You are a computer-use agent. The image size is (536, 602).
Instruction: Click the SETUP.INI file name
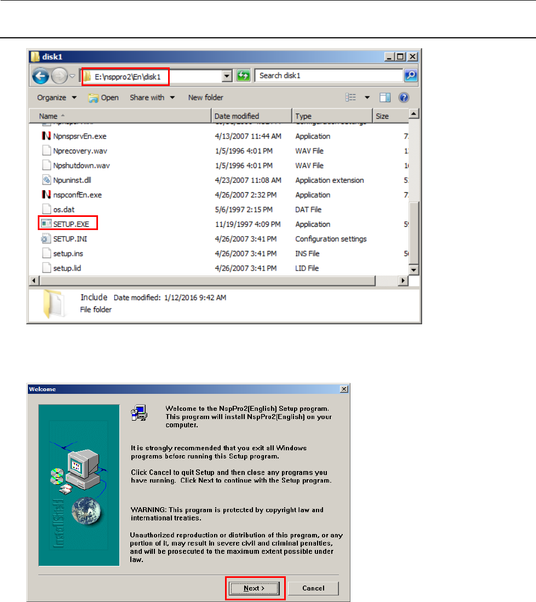coord(70,239)
